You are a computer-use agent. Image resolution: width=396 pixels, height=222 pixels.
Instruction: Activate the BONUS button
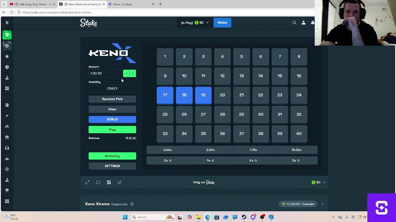(x=112, y=119)
